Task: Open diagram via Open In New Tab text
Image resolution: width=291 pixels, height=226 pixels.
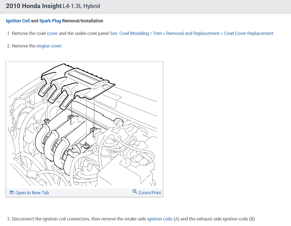Action: pyautogui.click(x=32, y=193)
